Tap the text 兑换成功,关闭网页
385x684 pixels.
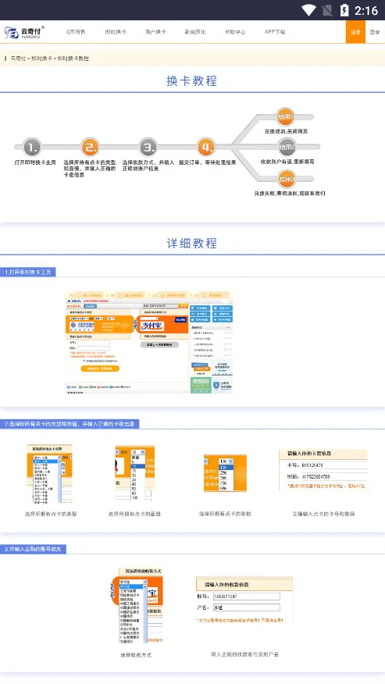pyautogui.click(x=287, y=131)
